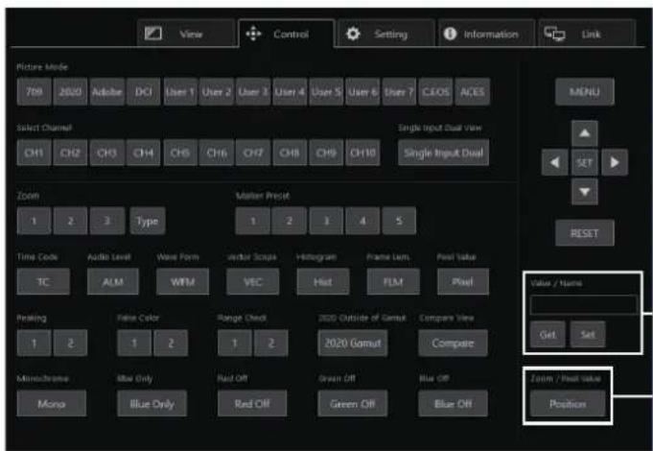Select the Adobe picture mode

click(x=107, y=92)
